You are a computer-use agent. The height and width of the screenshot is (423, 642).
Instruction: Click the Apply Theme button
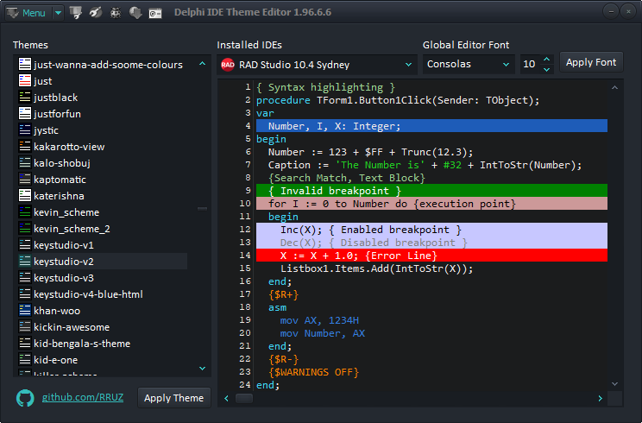coord(174,398)
